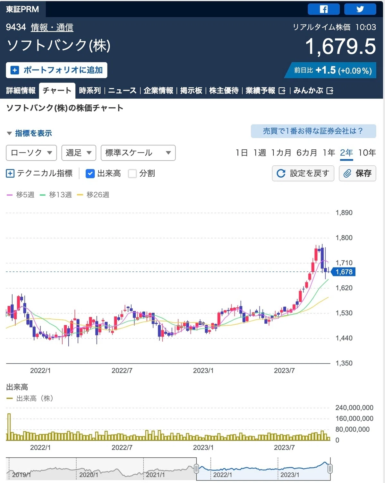385x483 pixels.
Task: Click the 情報・通信 sector link
Action: pyautogui.click(x=52, y=28)
